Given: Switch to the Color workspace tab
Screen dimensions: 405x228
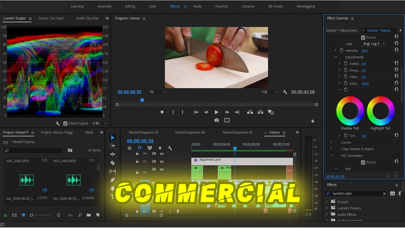Looking at the screenshot, I should tap(153, 6).
